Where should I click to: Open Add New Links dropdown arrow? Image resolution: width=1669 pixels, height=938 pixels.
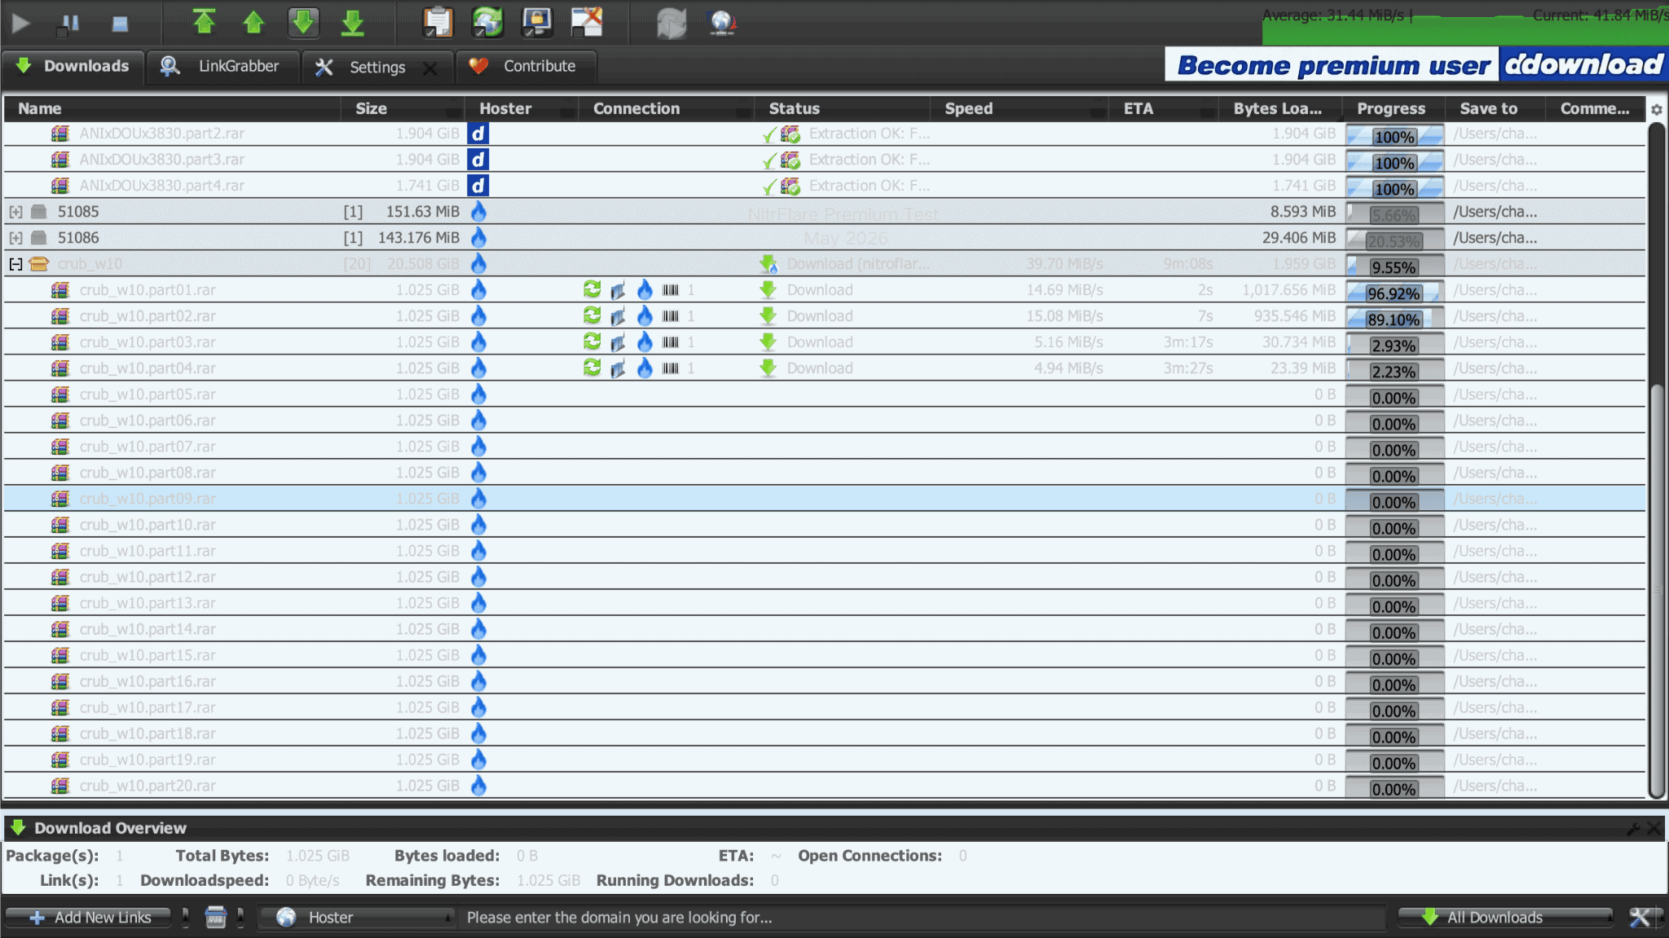pos(185,918)
